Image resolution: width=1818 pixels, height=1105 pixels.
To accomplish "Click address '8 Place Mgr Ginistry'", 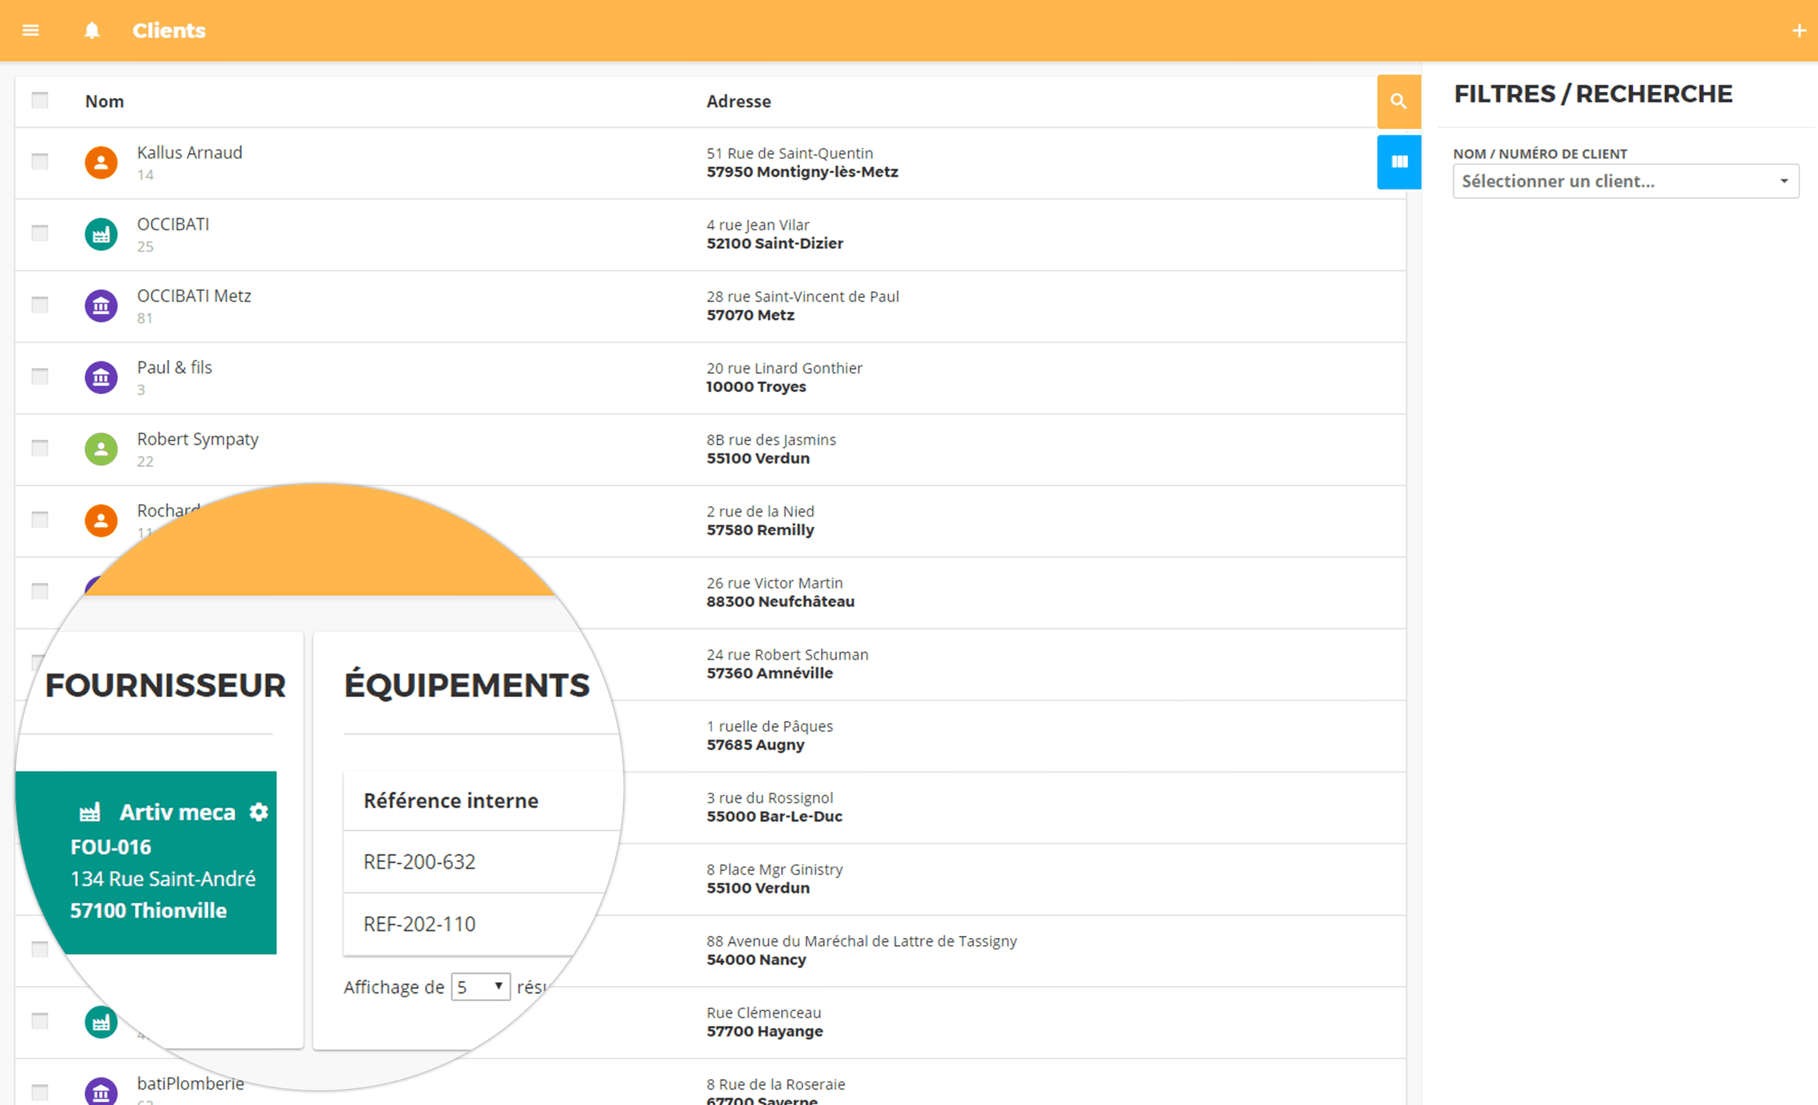I will point(774,869).
